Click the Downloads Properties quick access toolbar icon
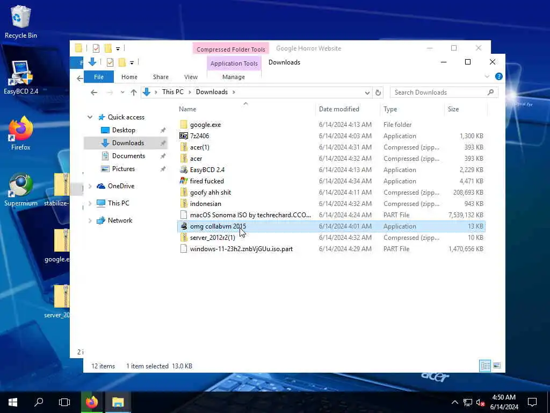 pos(110,62)
